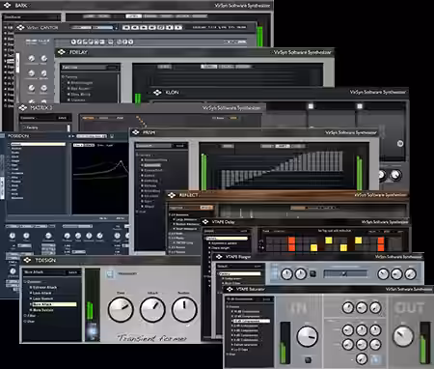Image resolution: width=434 pixels, height=369 pixels.
Task: Click the first round icon in CANTOR's second toolbar
Action: coord(73,42)
